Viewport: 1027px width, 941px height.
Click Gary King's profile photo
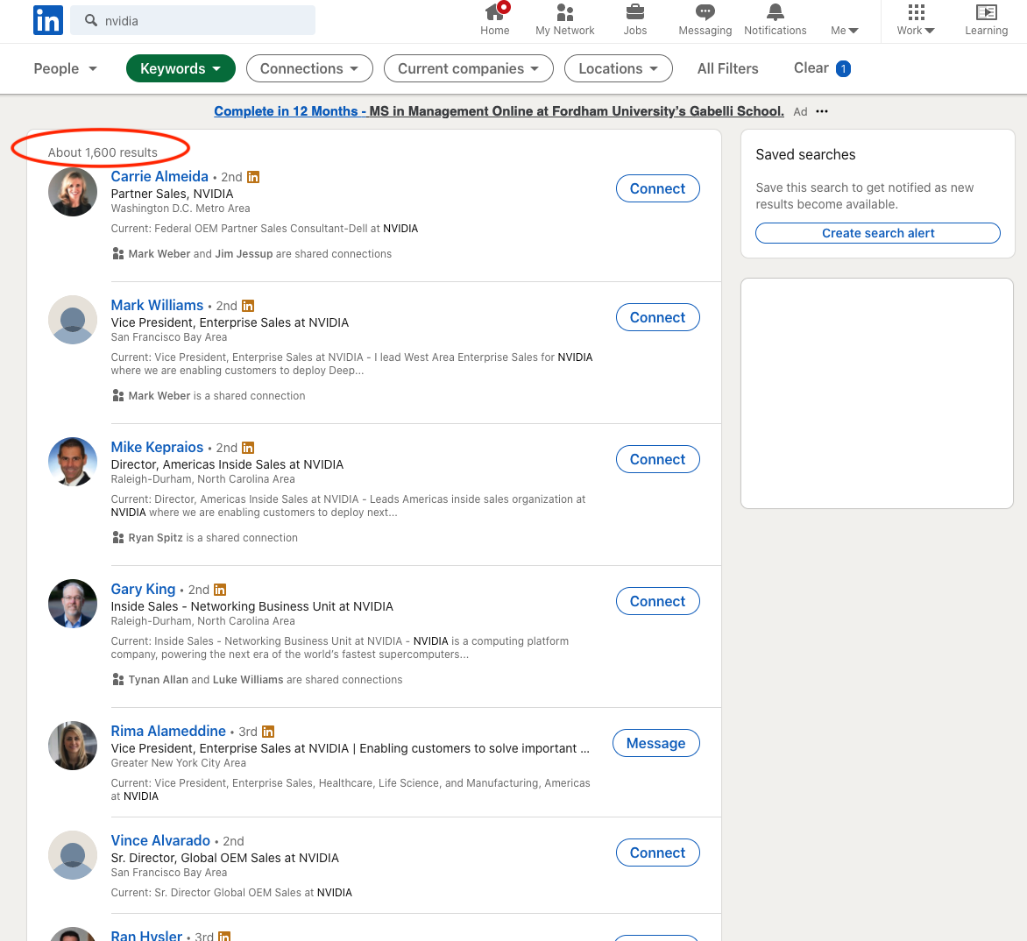click(x=73, y=604)
